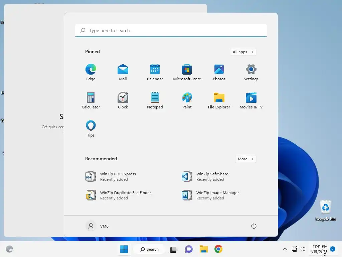This screenshot has height=257, width=342.
Task: Open Microsoft Store from pinned apps
Action: click(187, 73)
